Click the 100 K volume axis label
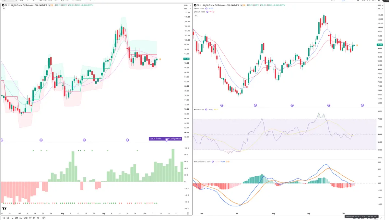The height and width of the screenshot is (220, 389). coord(187,148)
